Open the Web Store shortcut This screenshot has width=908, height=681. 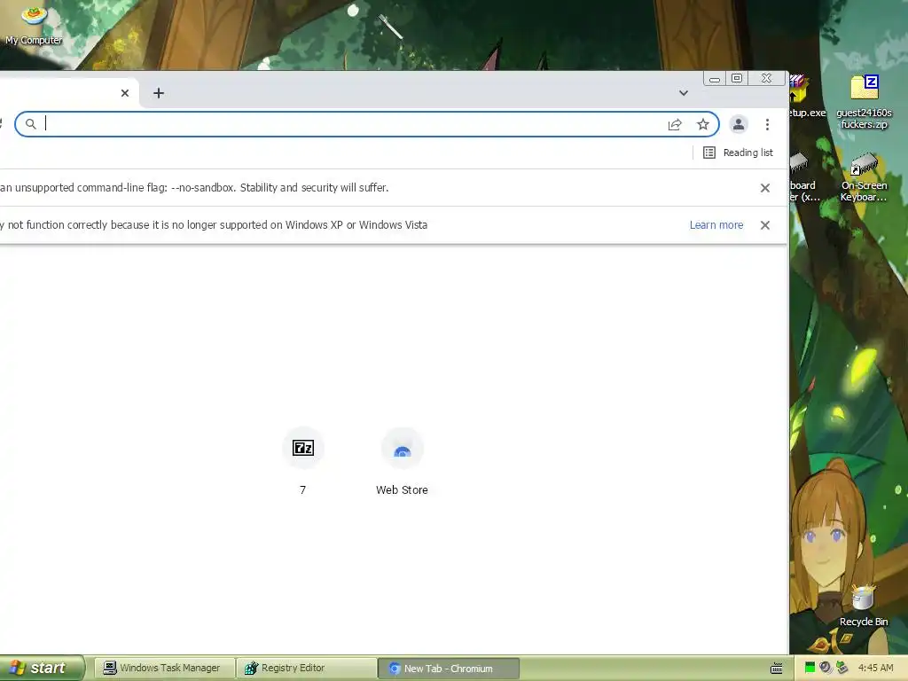[x=402, y=461]
